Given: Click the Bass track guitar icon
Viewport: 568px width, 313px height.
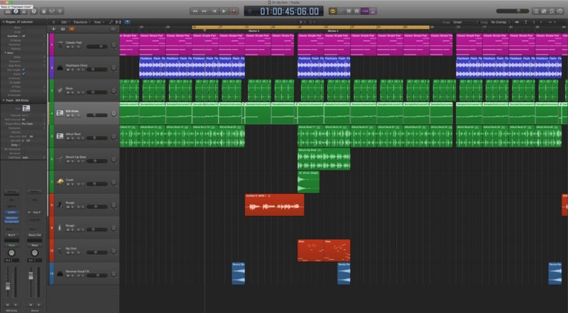Looking at the screenshot, I should tap(60, 90).
